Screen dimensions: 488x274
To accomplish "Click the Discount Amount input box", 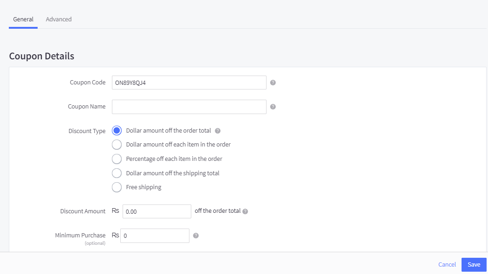I will [157, 211].
